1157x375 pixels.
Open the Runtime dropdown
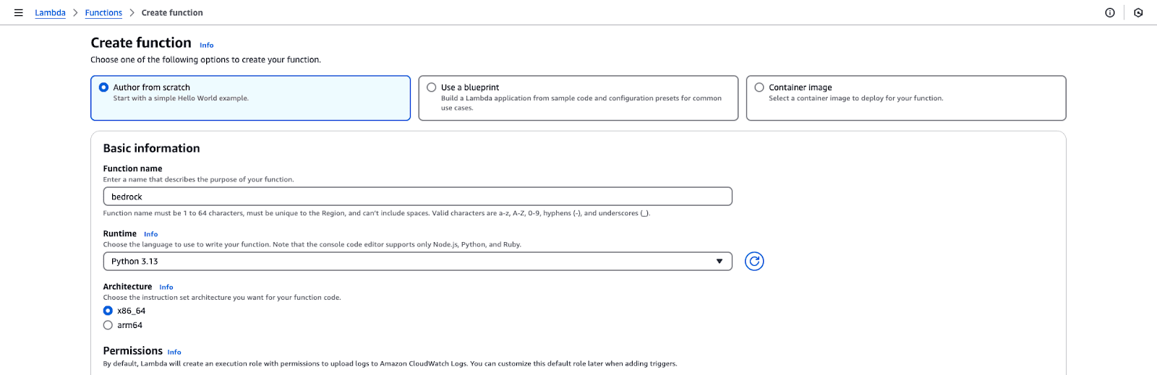[x=417, y=262]
